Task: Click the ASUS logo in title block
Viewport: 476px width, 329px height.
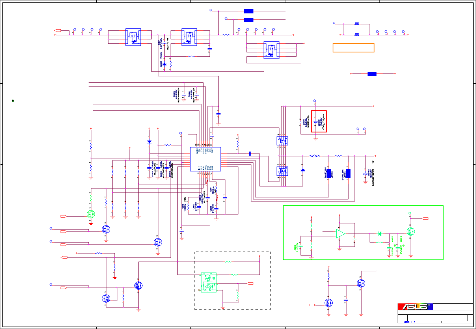Action: 415,307
